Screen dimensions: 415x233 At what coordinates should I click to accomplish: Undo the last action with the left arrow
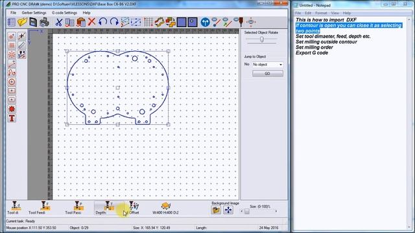(102, 22)
